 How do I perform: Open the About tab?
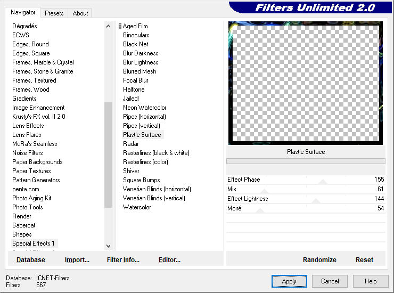click(80, 13)
